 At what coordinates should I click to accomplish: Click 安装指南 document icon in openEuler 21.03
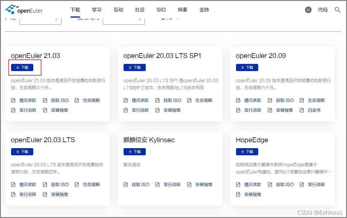point(45,110)
